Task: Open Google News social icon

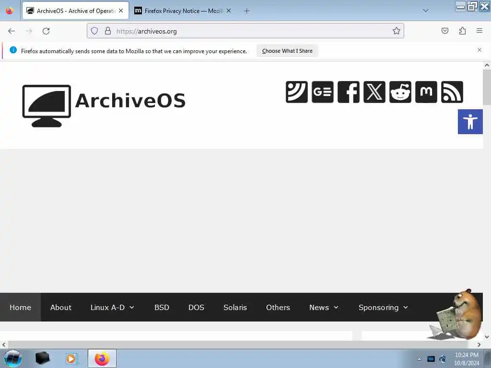Action: [323, 92]
